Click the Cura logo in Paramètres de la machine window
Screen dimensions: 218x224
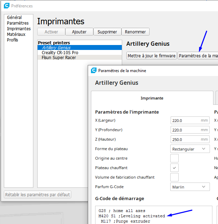pyautogui.click(x=94, y=70)
